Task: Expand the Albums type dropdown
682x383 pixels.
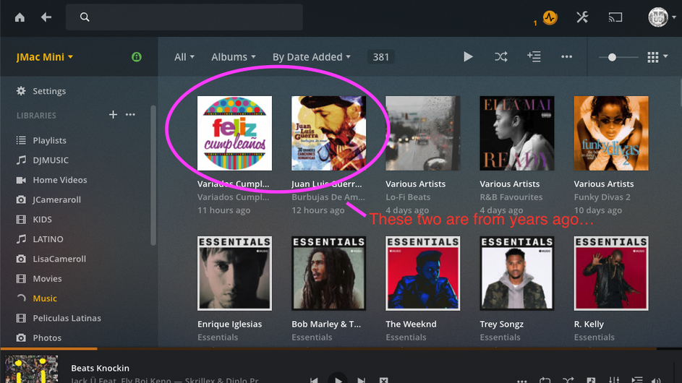Action: [x=234, y=57]
